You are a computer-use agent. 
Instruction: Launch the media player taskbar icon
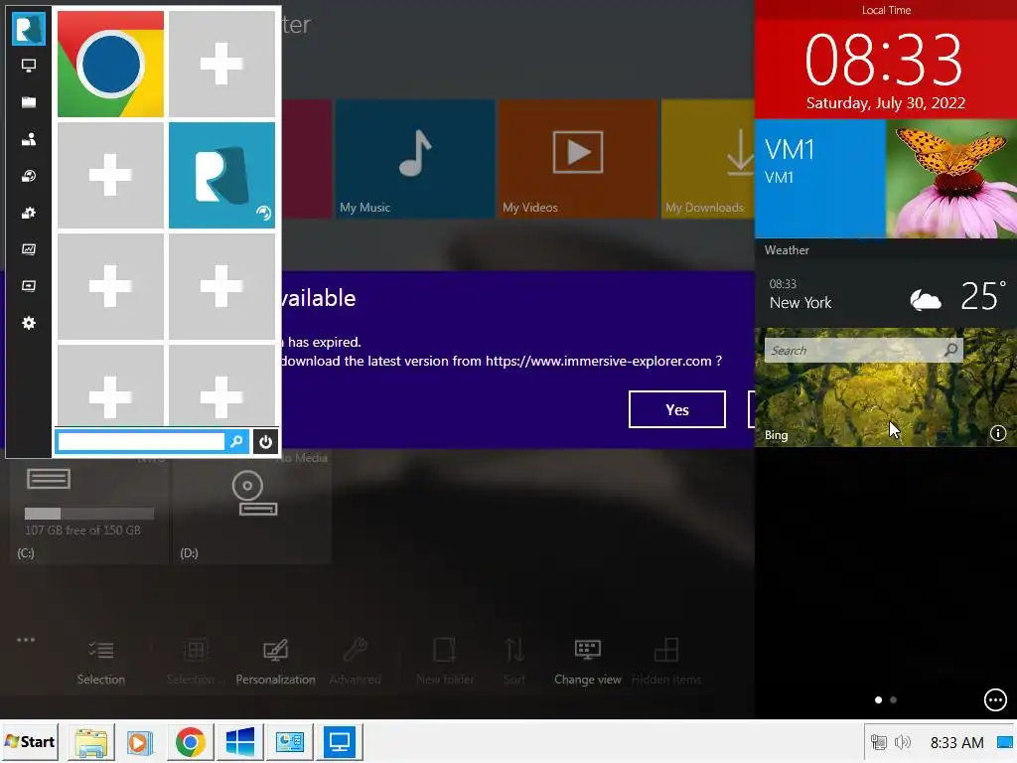point(139,741)
